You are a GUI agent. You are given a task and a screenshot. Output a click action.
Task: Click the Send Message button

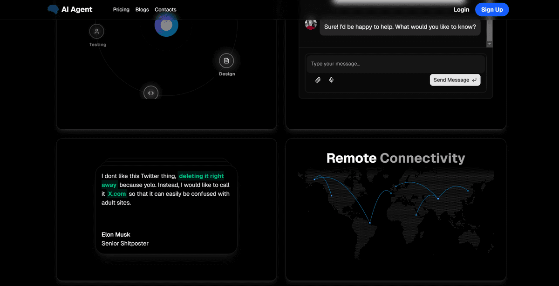pyautogui.click(x=455, y=80)
